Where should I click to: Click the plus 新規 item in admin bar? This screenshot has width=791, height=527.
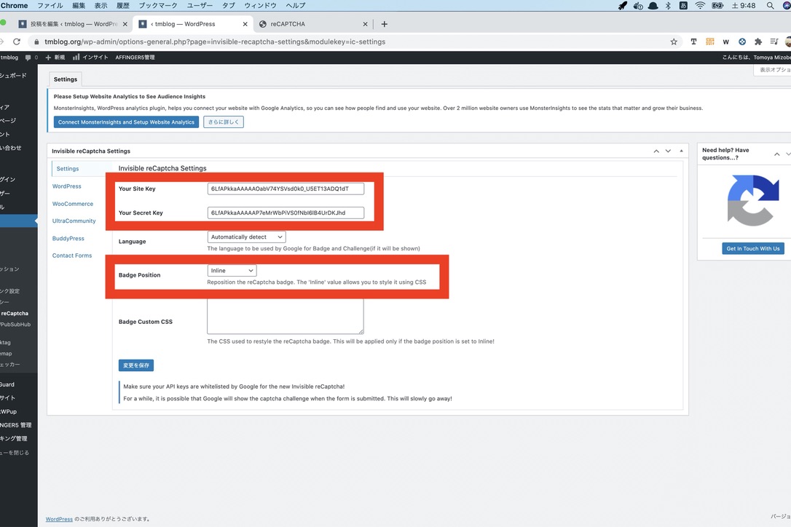pyautogui.click(x=55, y=58)
